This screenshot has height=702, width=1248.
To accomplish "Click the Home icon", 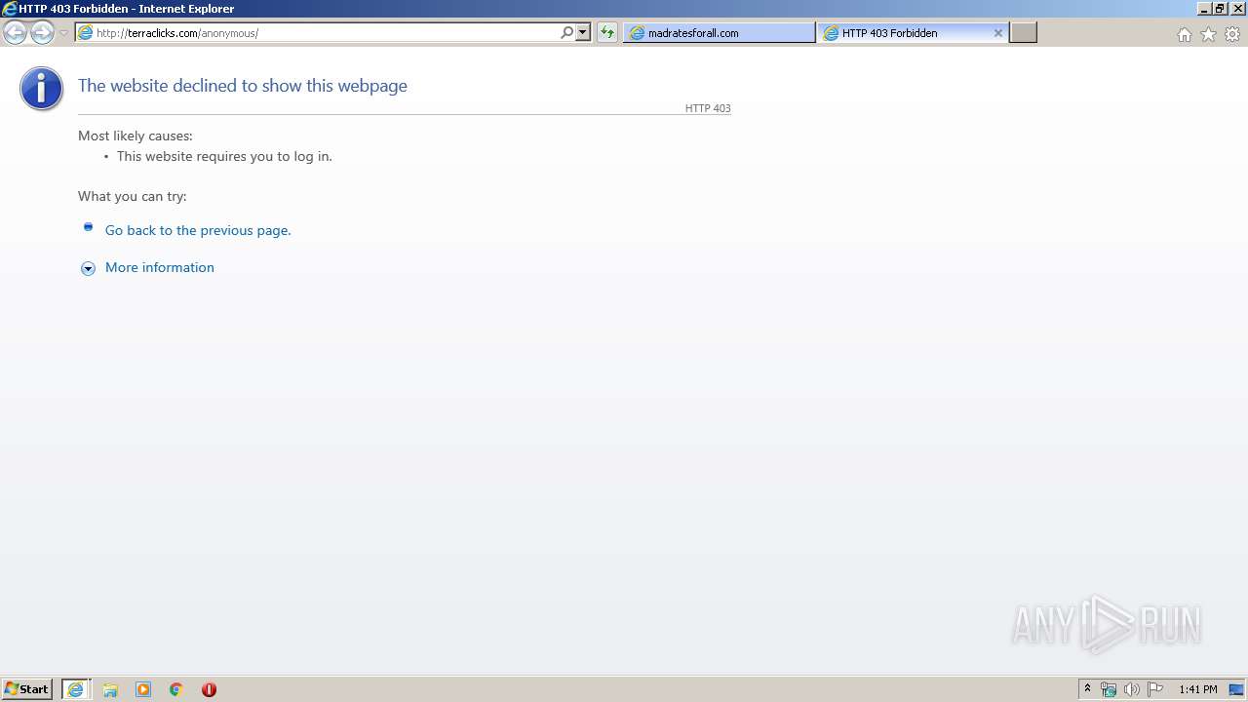I will point(1185,34).
